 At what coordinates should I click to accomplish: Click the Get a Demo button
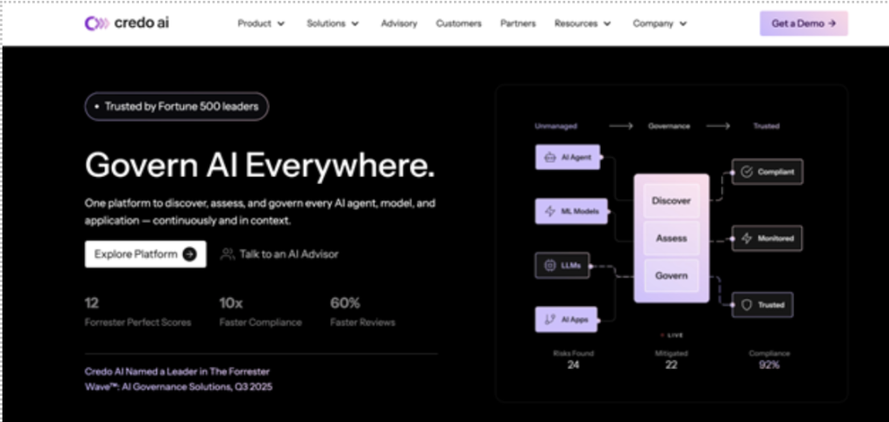pos(803,23)
